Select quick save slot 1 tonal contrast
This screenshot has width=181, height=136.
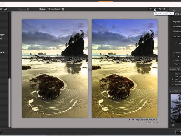click(x=177, y=76)
